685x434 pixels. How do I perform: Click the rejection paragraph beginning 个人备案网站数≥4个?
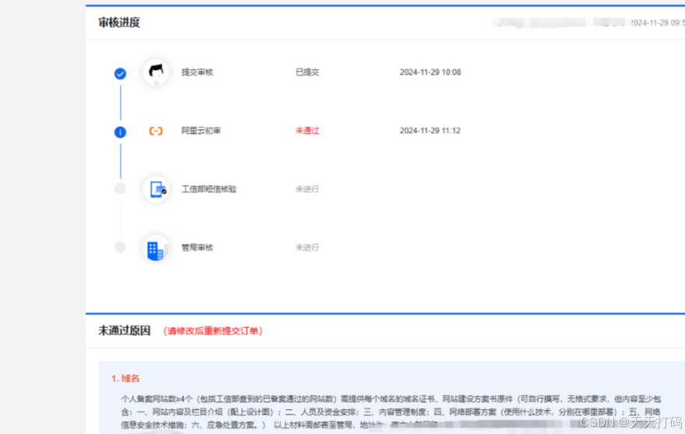pos(391,411)
